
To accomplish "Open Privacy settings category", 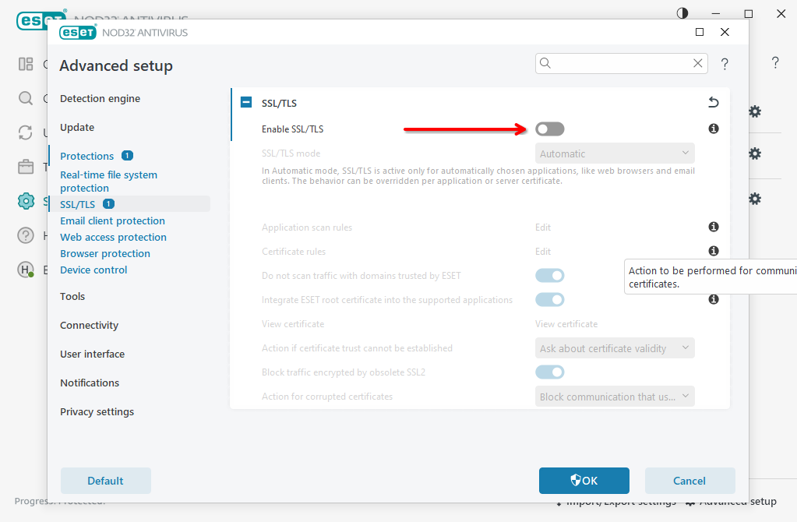I will [97, 411].
